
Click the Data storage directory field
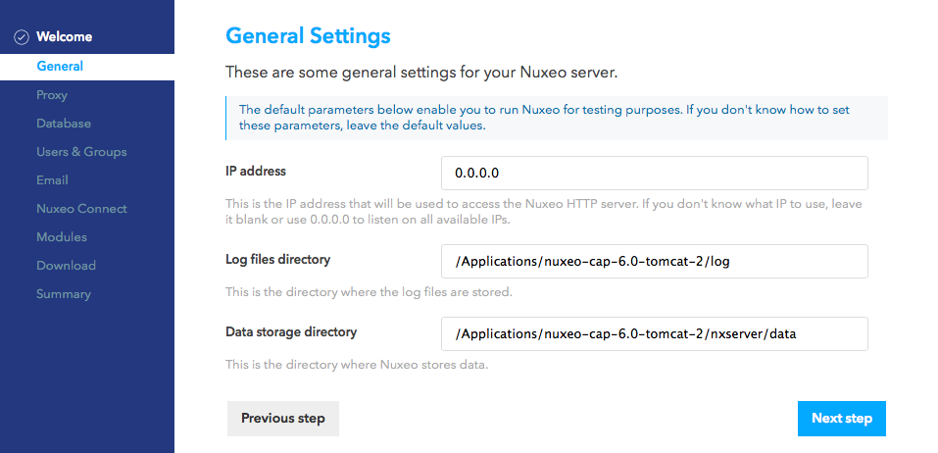pyautogui.click(x=655, y=334)
